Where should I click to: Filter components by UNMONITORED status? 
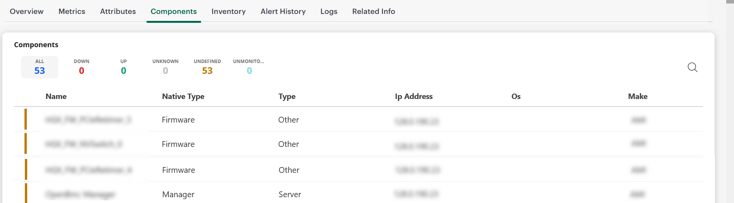[x=249, y=67]
